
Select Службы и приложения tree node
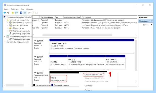tap(19, 42)
